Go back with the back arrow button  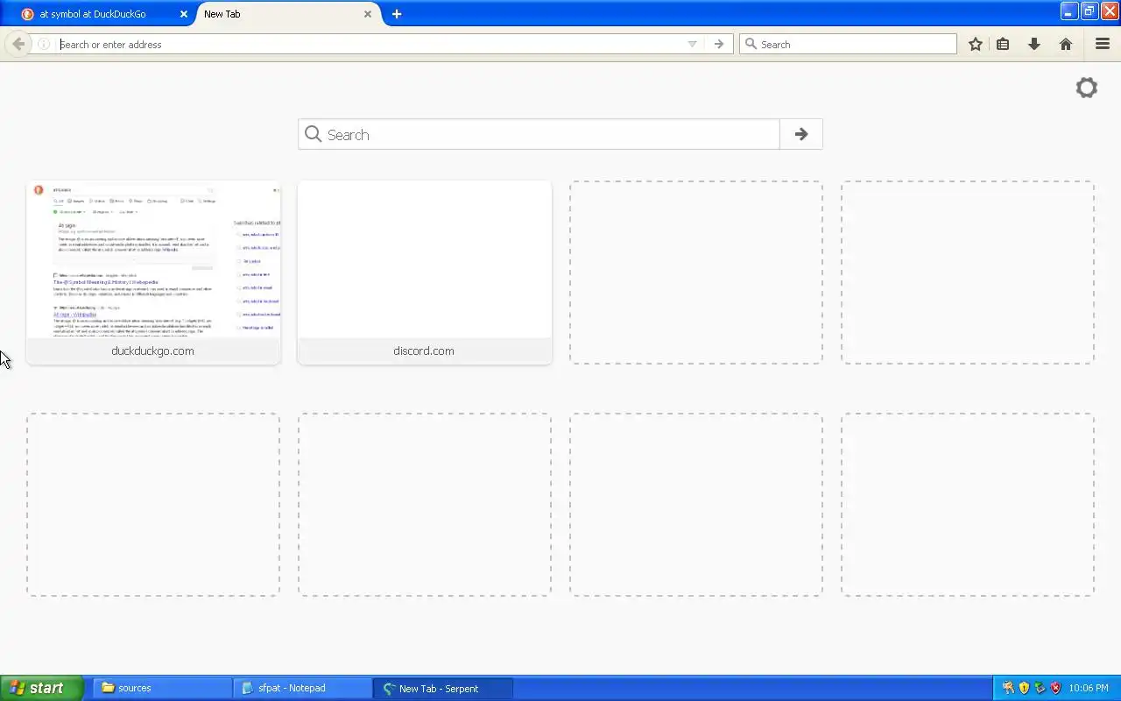18,44
